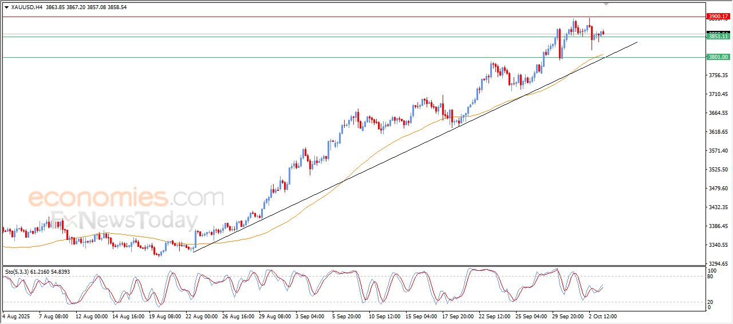The height and width of the screenshot is (324, 733).
Task: Click the 3340.55 price axis value
Action: coord(718,245)
